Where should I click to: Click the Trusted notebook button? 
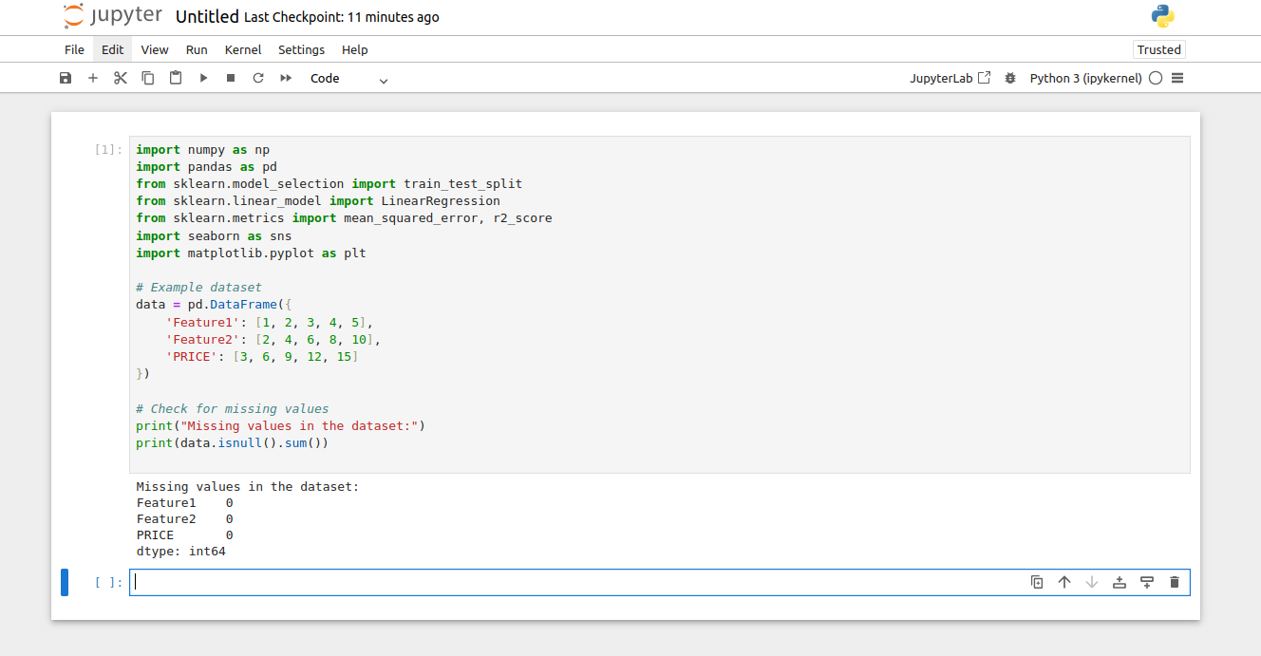[1158, 49]
